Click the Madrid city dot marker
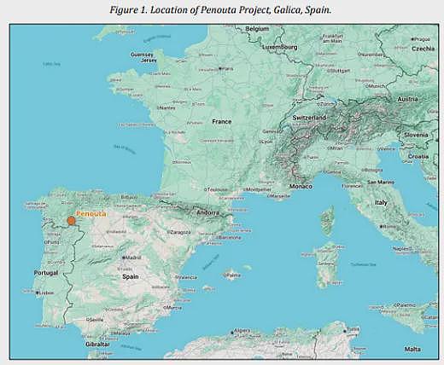 tap(124, 258)
